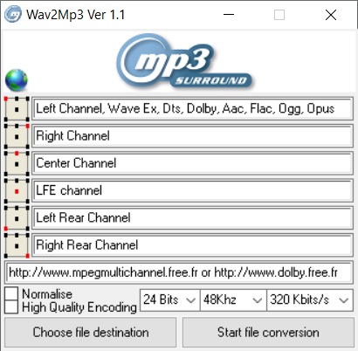The image size is (358, 351).
Task: Open the 24 Bits depth dropdown
Action: click(x=169, y=299)
